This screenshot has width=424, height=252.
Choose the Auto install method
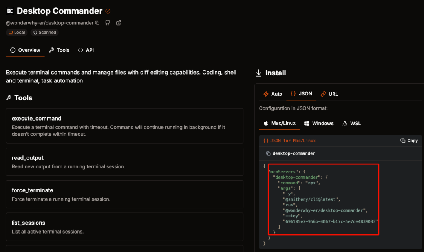click(x=272, y=94)
